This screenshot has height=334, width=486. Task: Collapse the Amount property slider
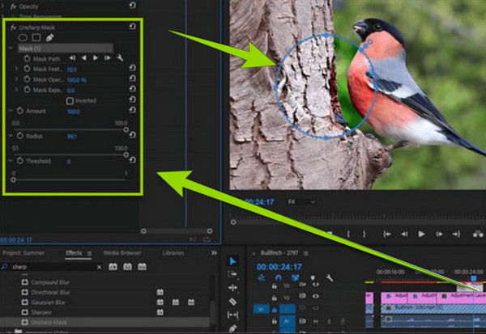coord(11,111)
